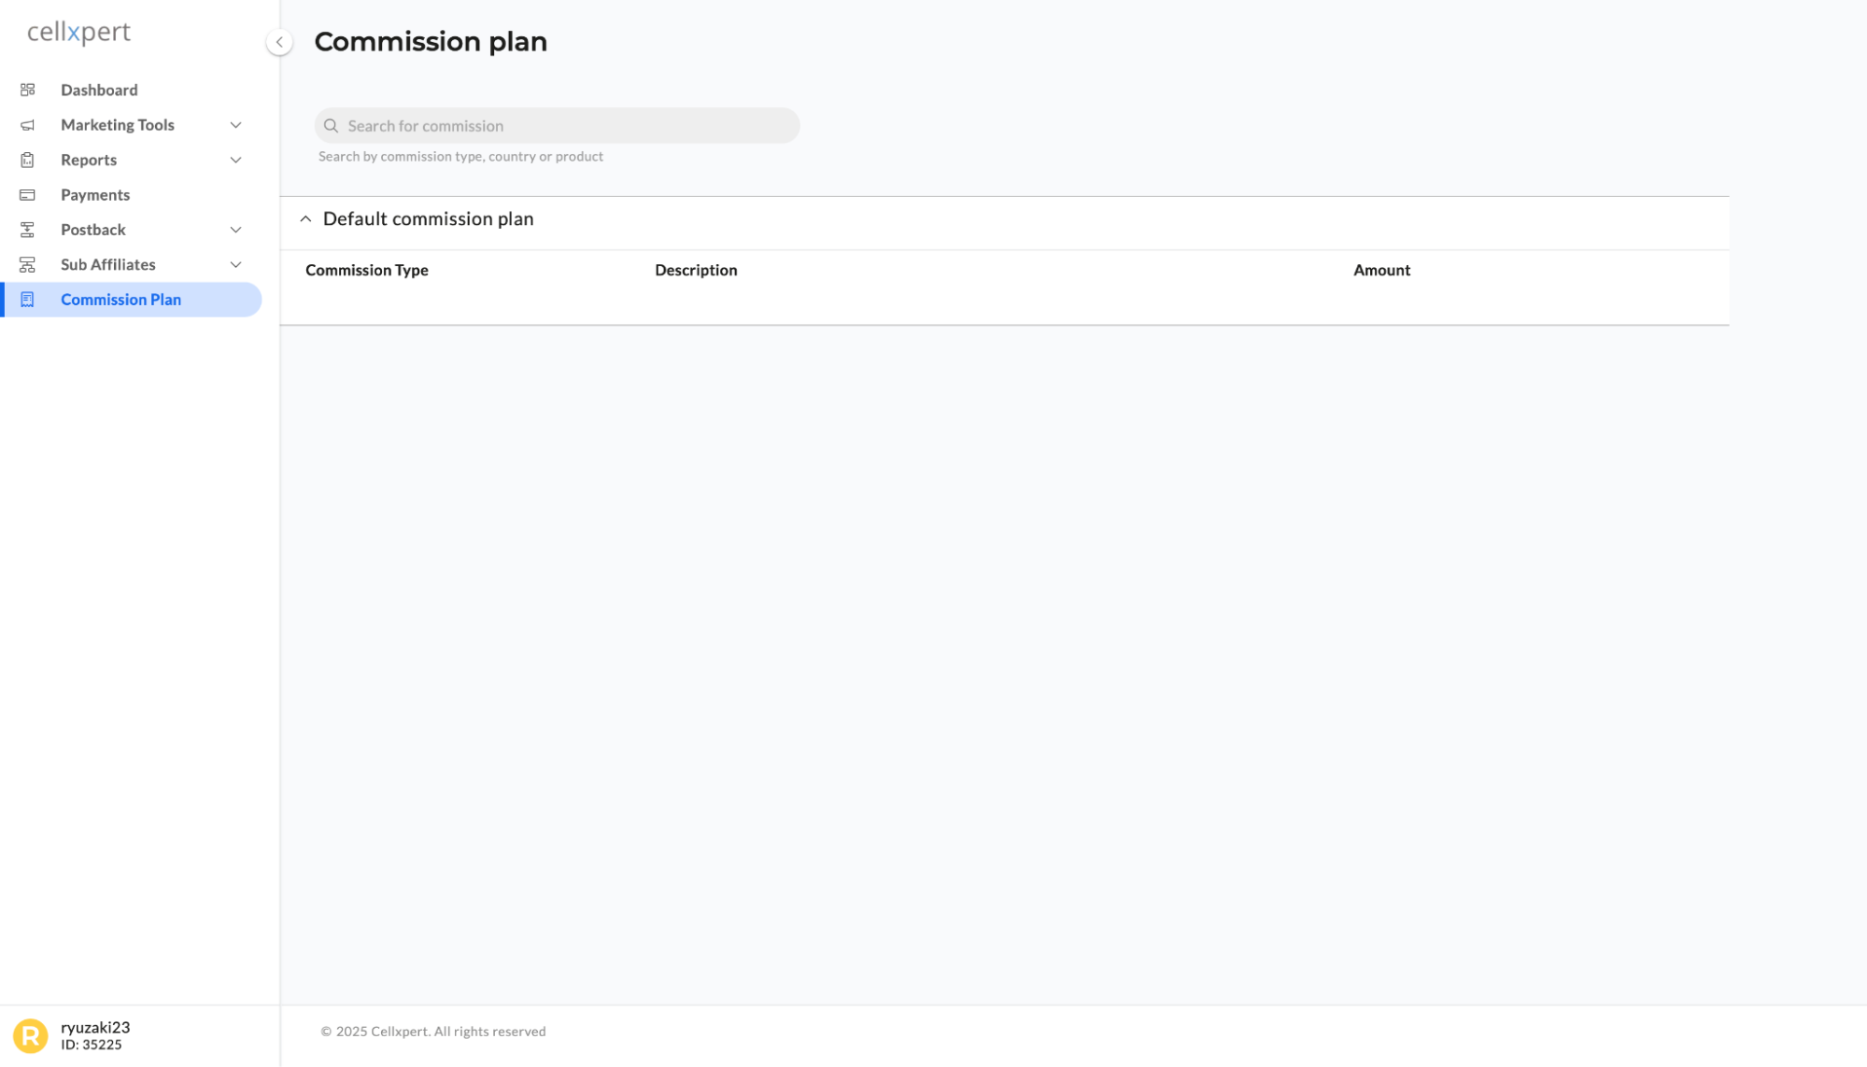
Task: Collapse the sidebar with the arrow button
Action: [x=279, y=42]
